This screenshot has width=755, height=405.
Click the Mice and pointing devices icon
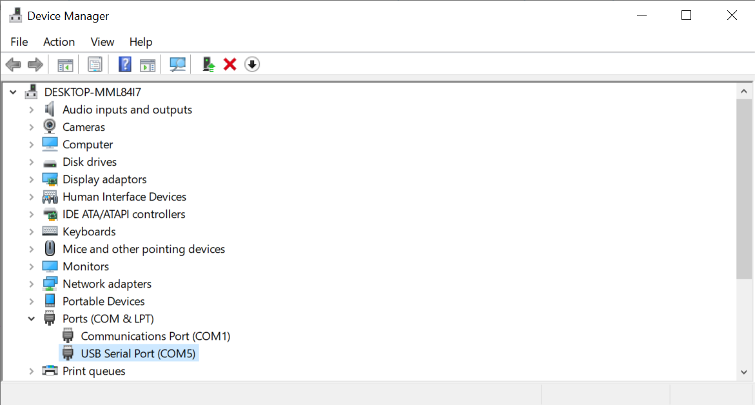[x=50, y=248]
